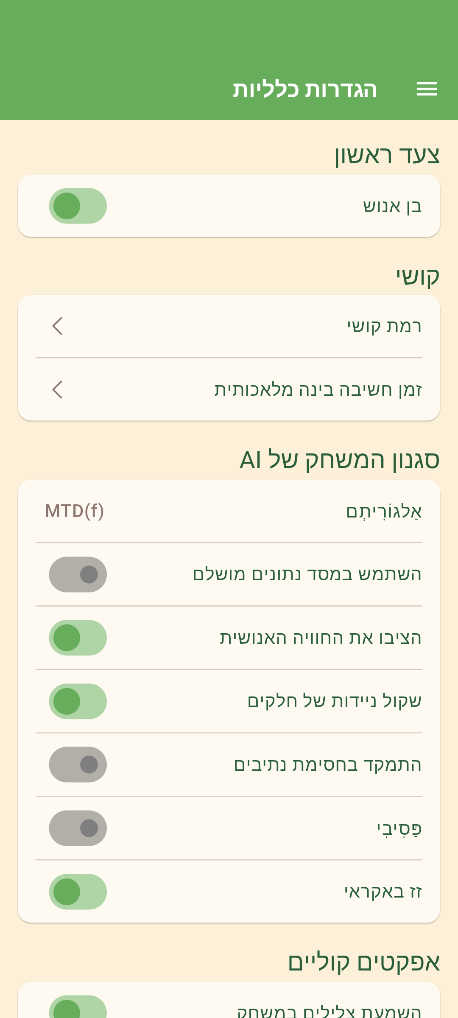Viewport: 458px width, 1018px height.
Task: Select the אלגוריתם algorithm label
Action: point(384,511)
